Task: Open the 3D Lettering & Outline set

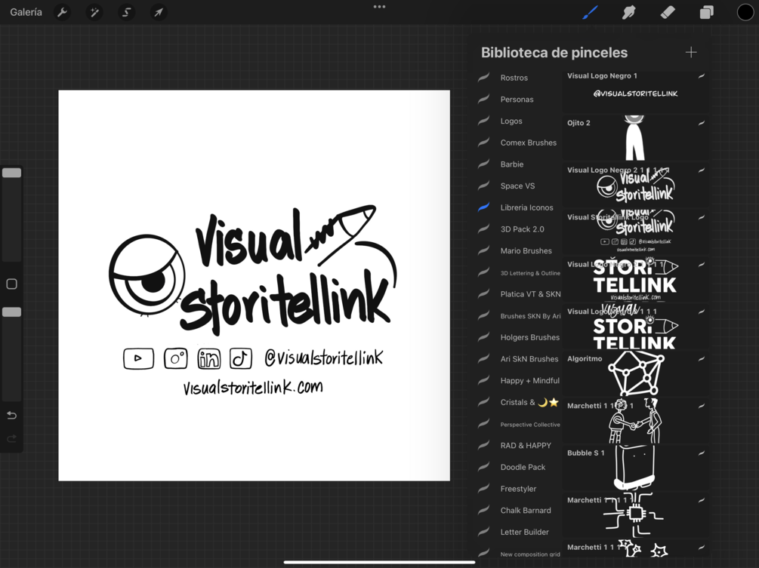Action: pos(518,272)
